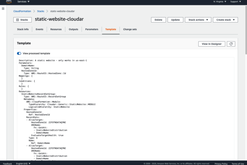Expand the Stack actions dropdown
Image resolution: width=247 pixels, height=165 pixels.
(x=198, y=20)
